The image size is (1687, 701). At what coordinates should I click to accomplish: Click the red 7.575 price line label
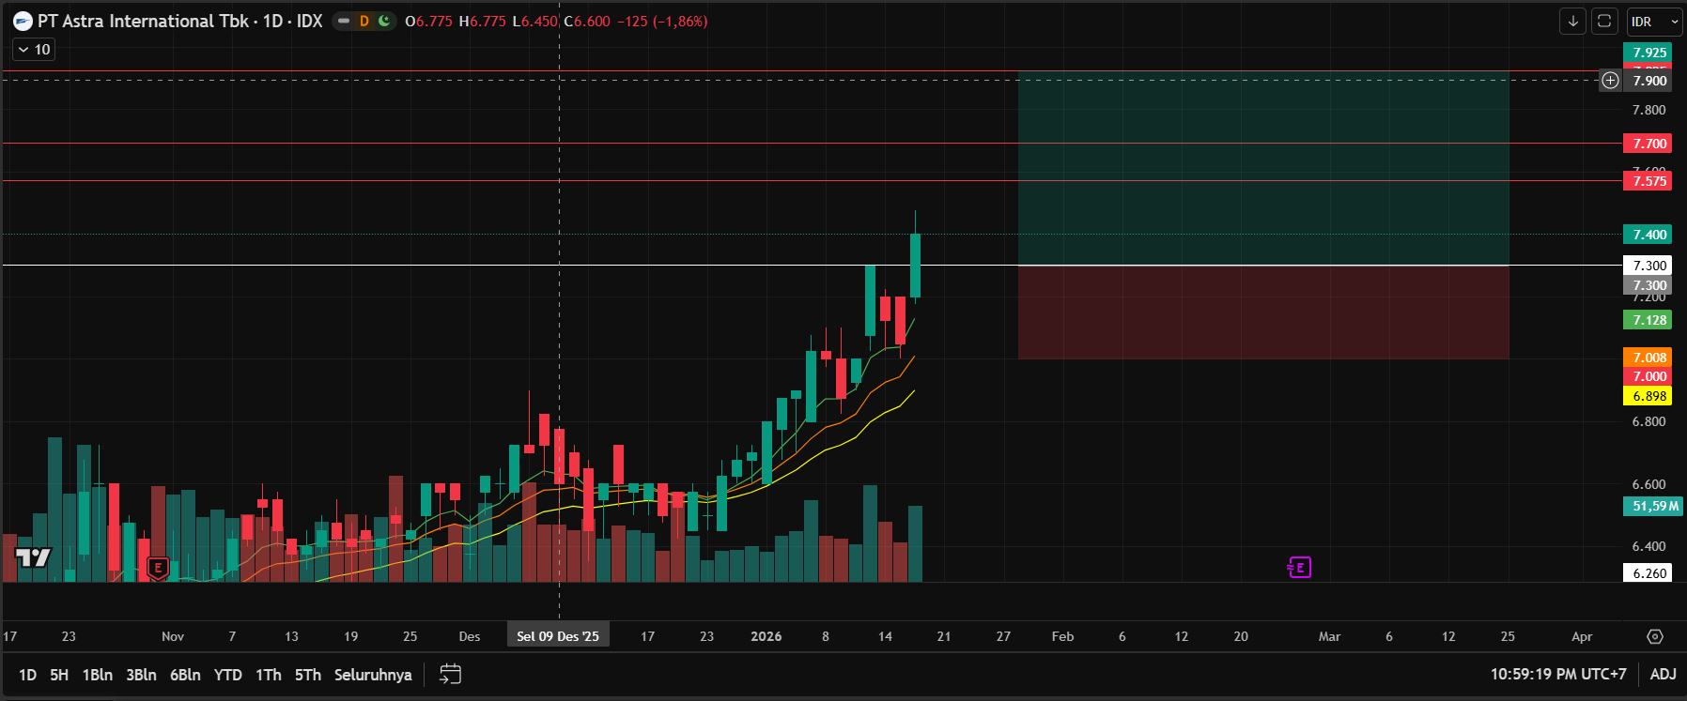coord(1648,181)
